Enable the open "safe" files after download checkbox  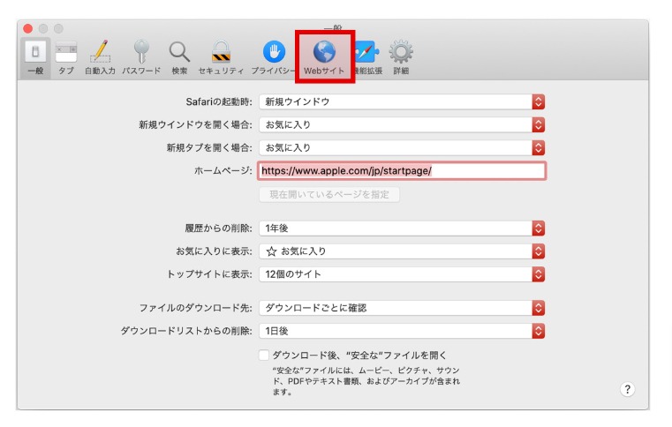click(x=264, y=355)
